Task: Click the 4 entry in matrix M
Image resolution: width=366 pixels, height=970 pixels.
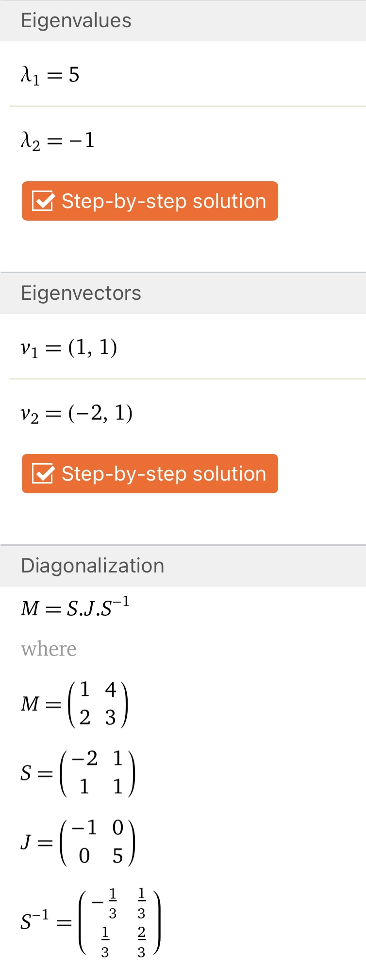Action: click(111, 690)
